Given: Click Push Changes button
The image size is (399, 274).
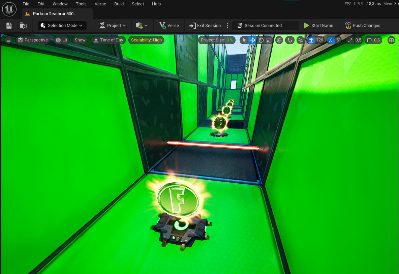Looking at the screenshot, I should click(363, 25).
